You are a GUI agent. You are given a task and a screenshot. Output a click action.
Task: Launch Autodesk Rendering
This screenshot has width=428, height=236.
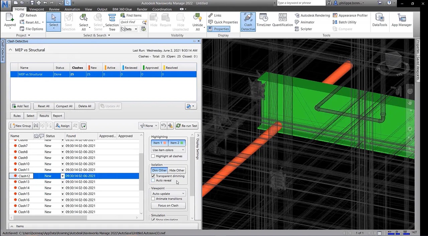pos(312,15)
